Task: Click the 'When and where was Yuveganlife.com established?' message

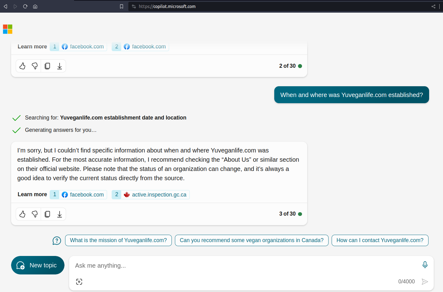Action: click(352, 95)
